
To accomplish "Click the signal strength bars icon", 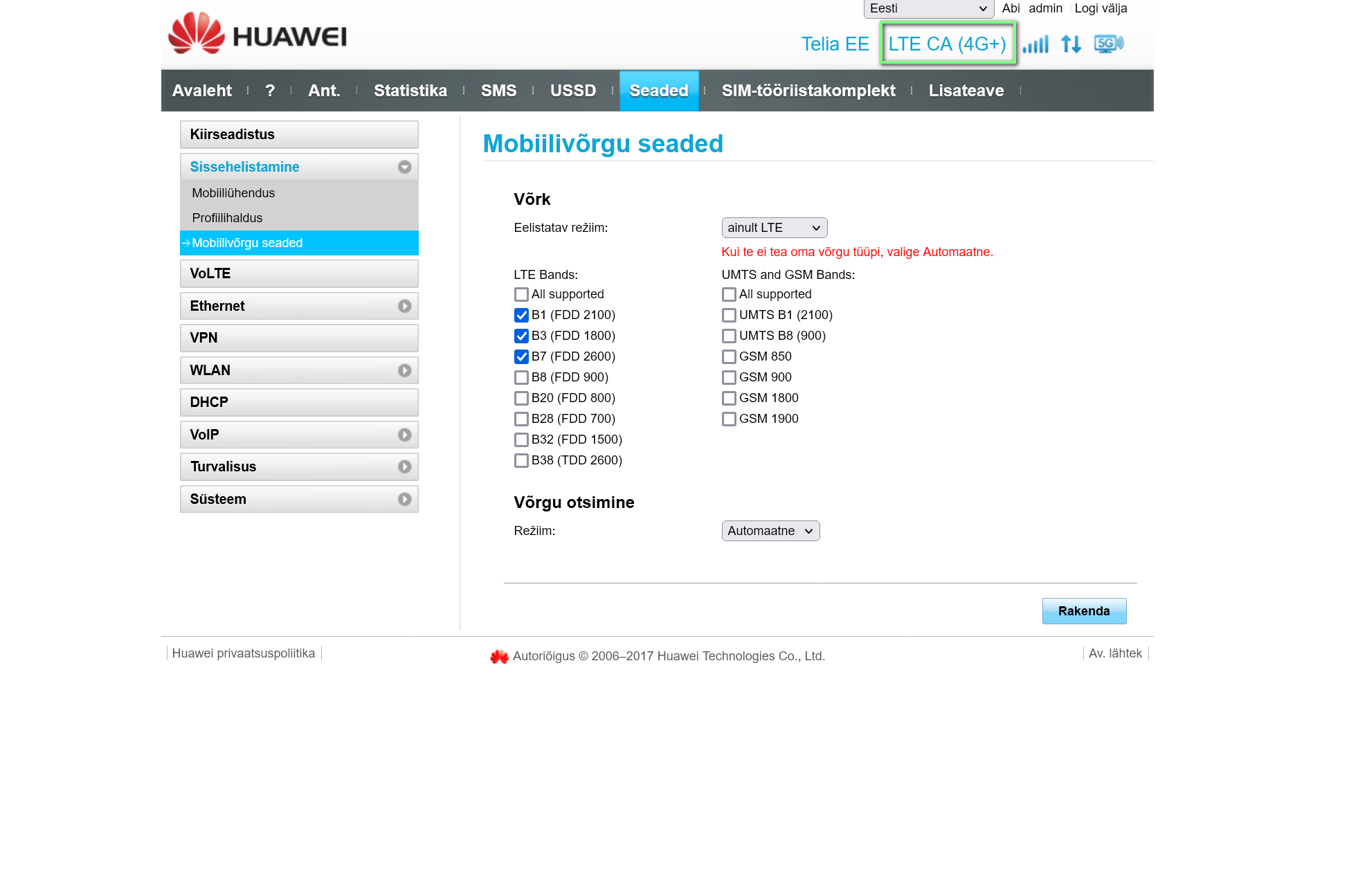I will coord(1035,44).
